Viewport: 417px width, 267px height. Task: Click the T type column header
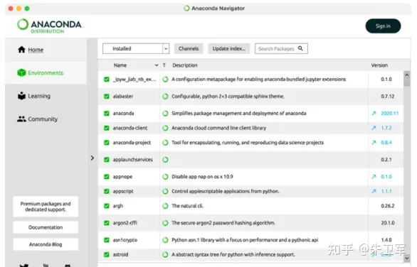pyautogui.click(x=164, y=65)
